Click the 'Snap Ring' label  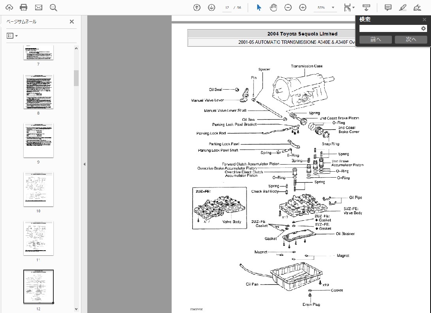330,144
